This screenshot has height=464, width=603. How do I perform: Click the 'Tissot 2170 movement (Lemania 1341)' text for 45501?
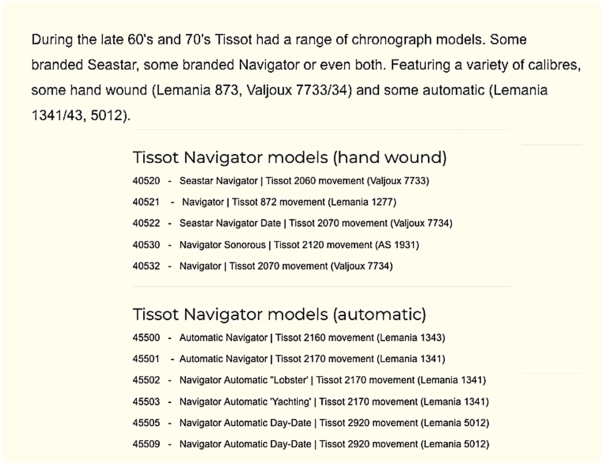pyautogui.click(x=360, y=359)
